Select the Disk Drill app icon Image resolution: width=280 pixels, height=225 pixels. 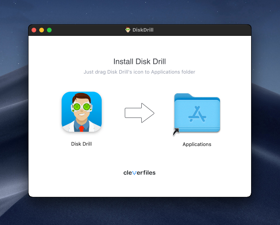click(82, 112)
